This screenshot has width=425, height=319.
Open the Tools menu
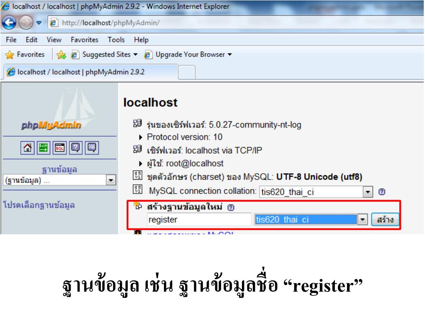click(x=116, y=40)
